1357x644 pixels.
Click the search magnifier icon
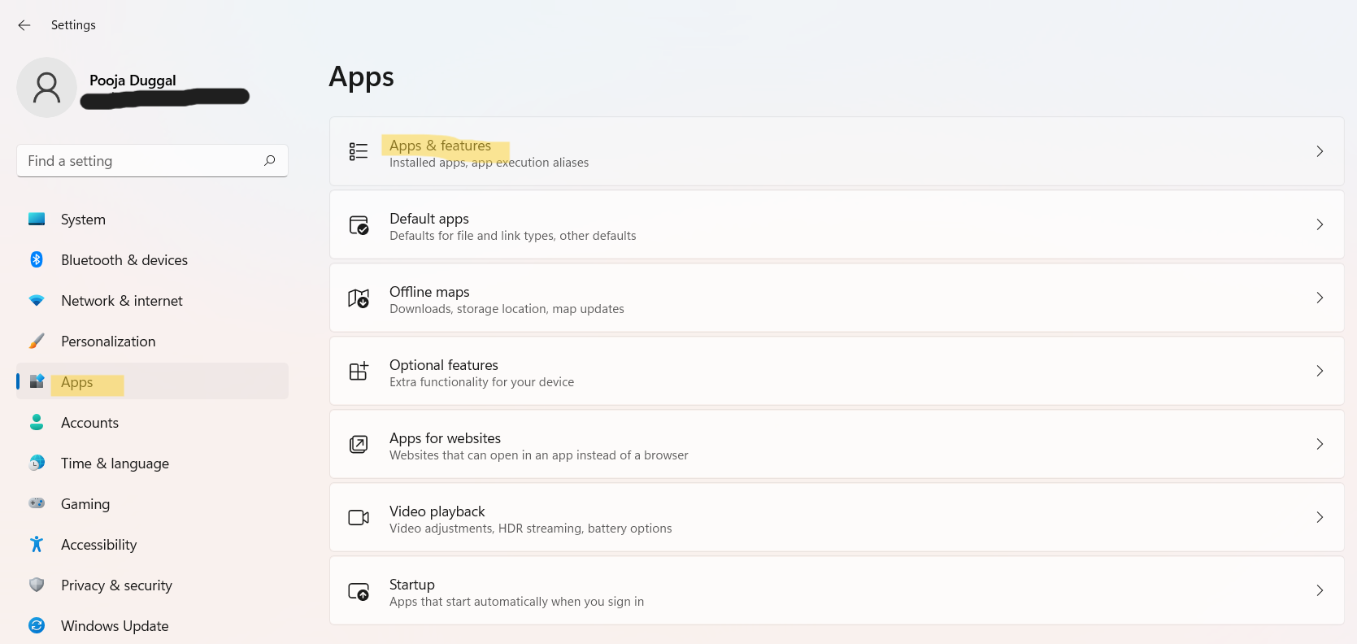(270, 160)
